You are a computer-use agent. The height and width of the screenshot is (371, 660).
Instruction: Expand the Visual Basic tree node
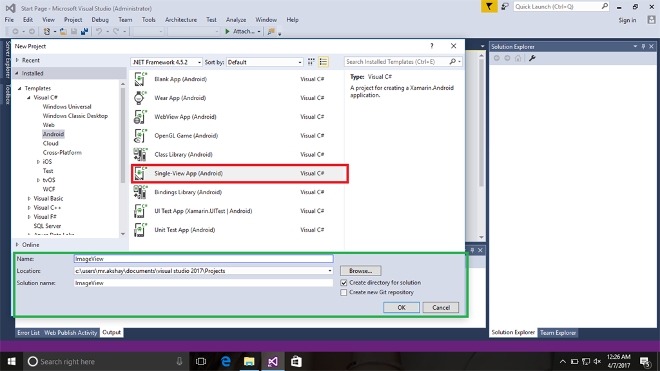point(29,199)
